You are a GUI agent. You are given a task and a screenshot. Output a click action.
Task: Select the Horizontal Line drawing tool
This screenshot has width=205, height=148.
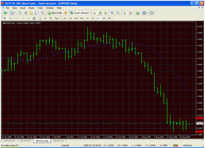23,18
